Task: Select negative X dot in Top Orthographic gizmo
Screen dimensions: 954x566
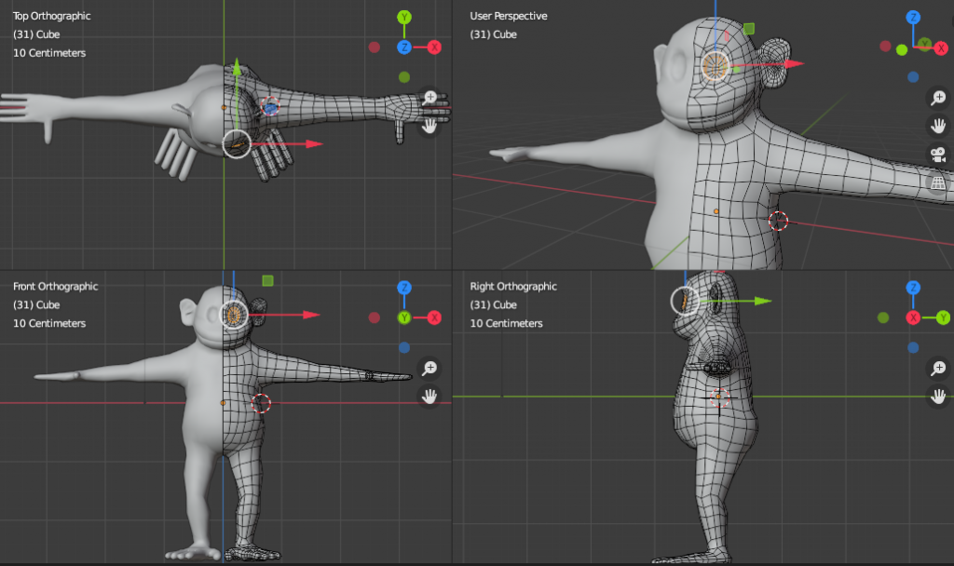Action: (375, 47)
